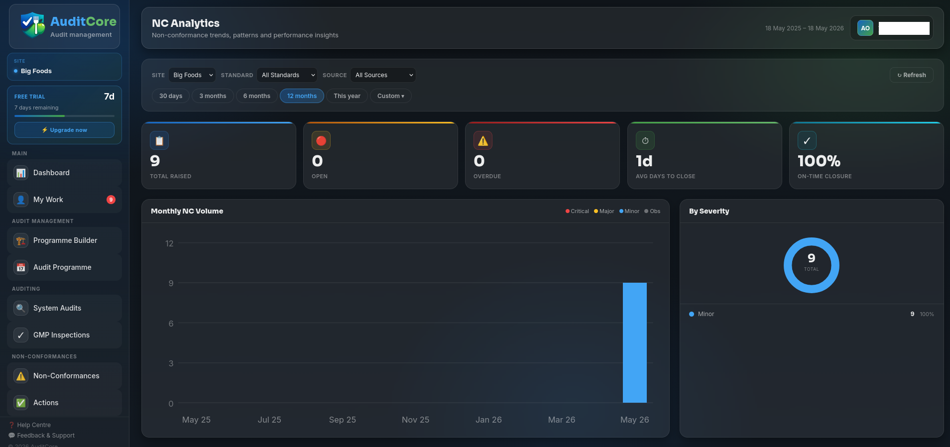
Task: Select the This year range
Action: [x=347, y=96]
